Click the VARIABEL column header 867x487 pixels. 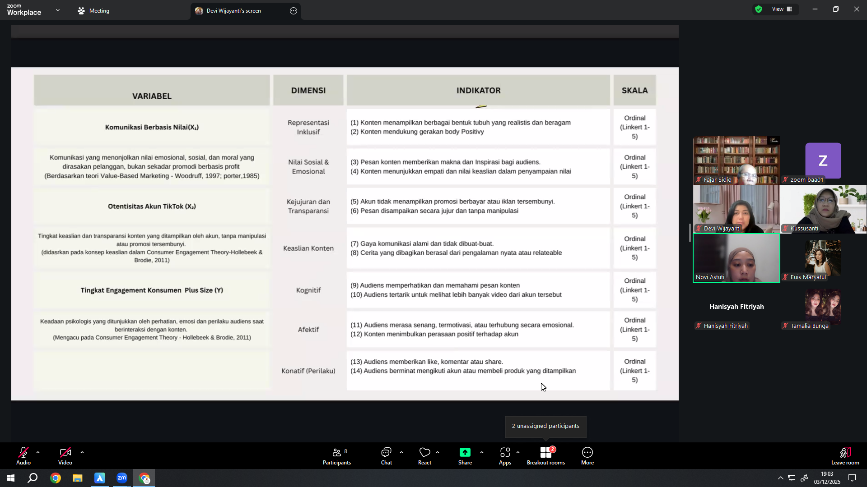coord(152,91)
